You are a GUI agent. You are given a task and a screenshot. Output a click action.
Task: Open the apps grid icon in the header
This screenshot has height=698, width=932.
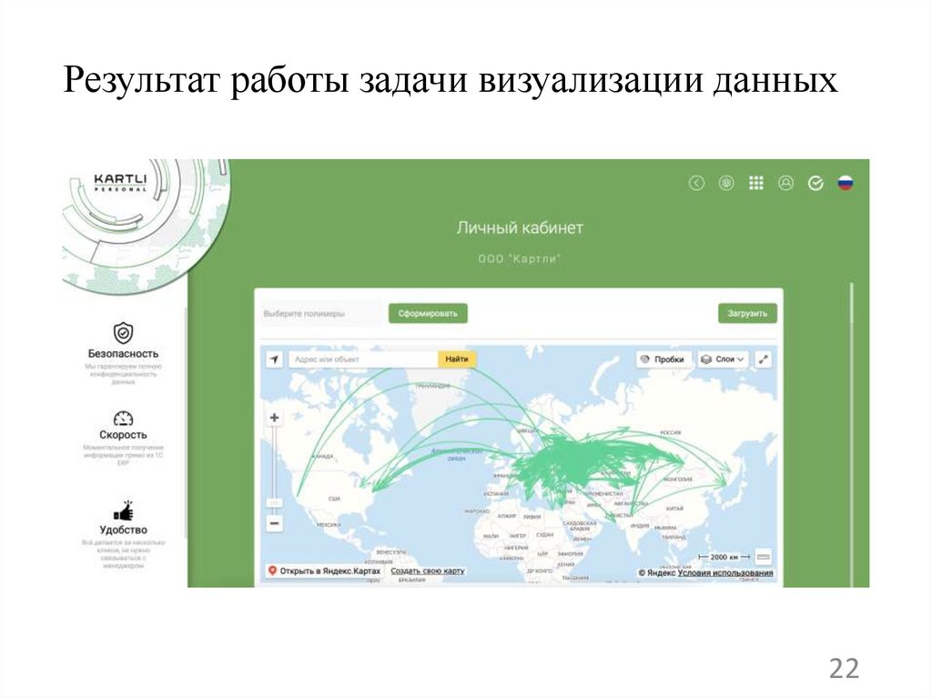click(x=755, y=181)
